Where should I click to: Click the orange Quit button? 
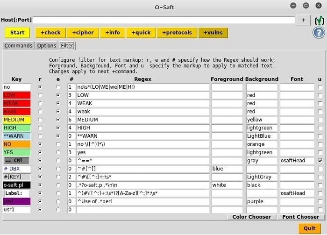(309, 228)
